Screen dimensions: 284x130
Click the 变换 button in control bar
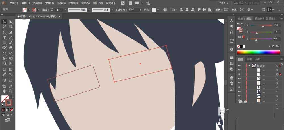click(234, 10)
